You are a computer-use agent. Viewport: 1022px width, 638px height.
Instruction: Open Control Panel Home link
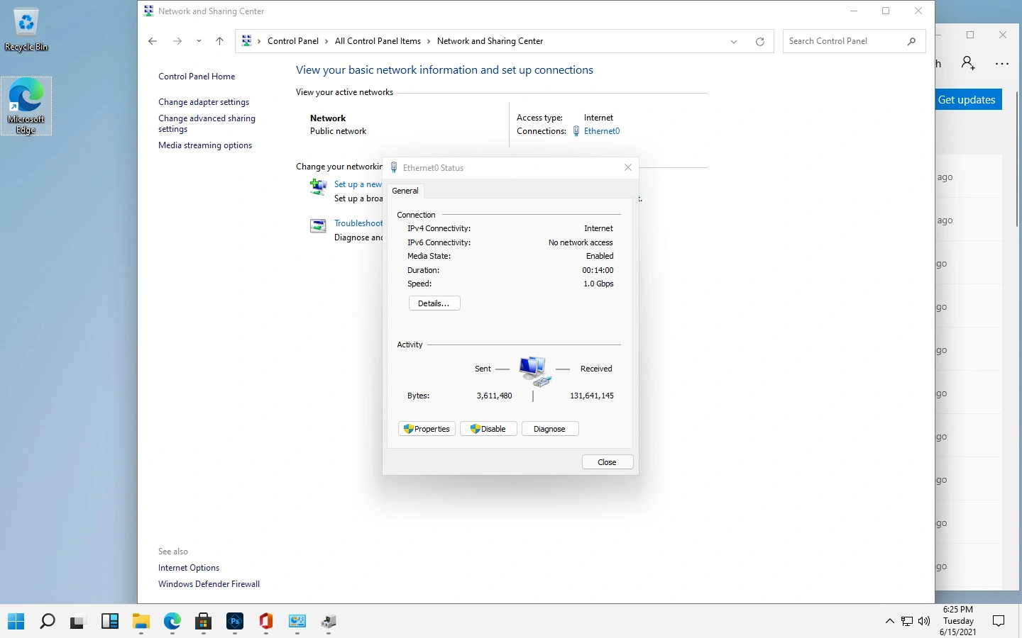(x=197, y=77)
